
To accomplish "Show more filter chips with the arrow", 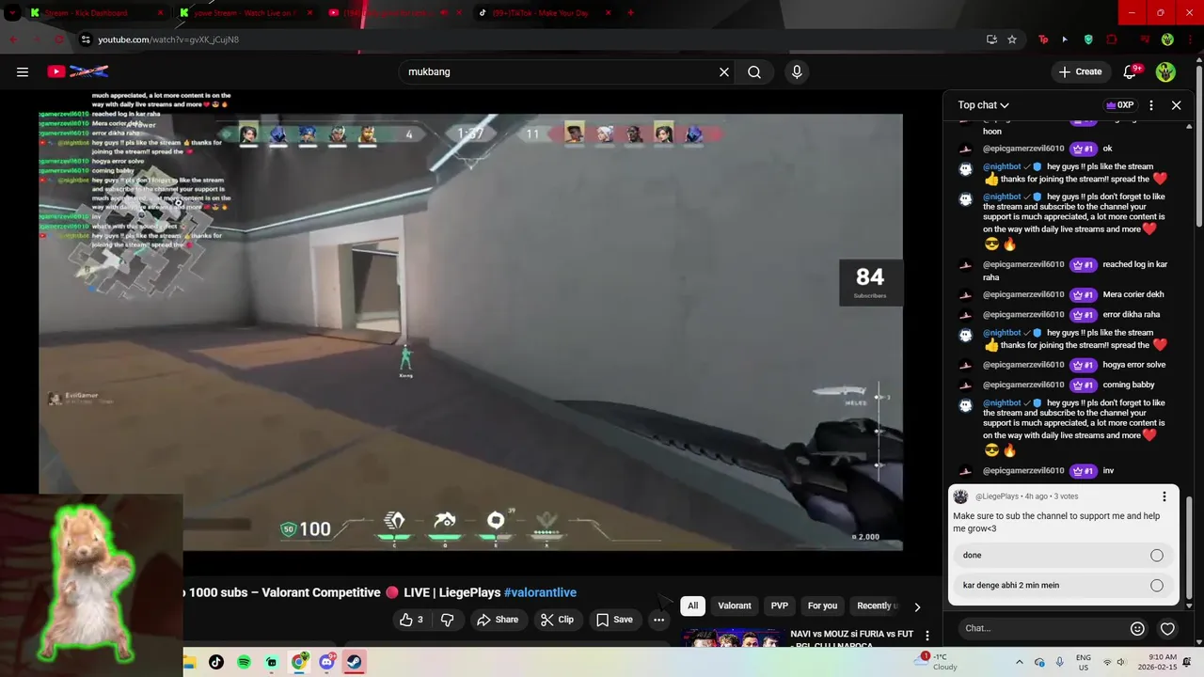I will tap(917, 606).
